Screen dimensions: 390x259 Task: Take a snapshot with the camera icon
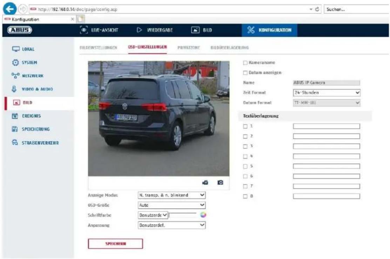pos(220,182)
